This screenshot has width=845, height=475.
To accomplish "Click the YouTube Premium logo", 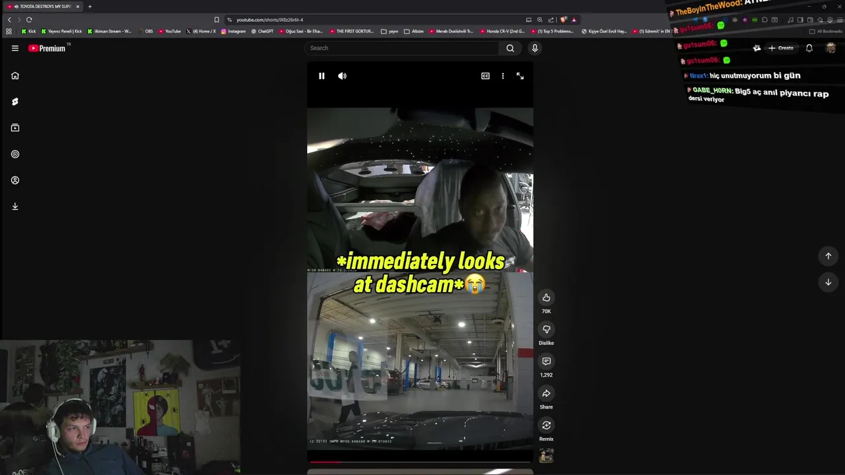I will (x=47, y=48).
